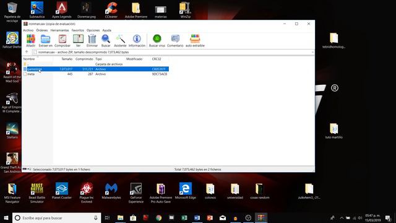
Task: Click the Eliminar trash icon
Action: [92, 40]
